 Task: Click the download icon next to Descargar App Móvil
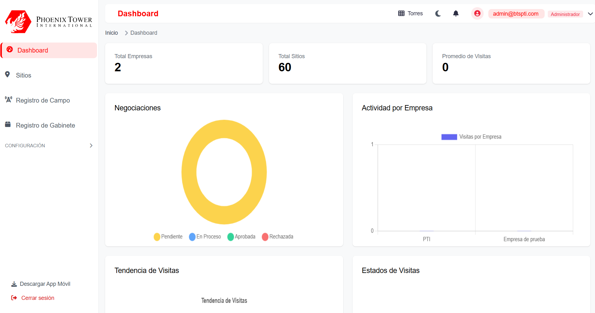click(x=14, y=284)
